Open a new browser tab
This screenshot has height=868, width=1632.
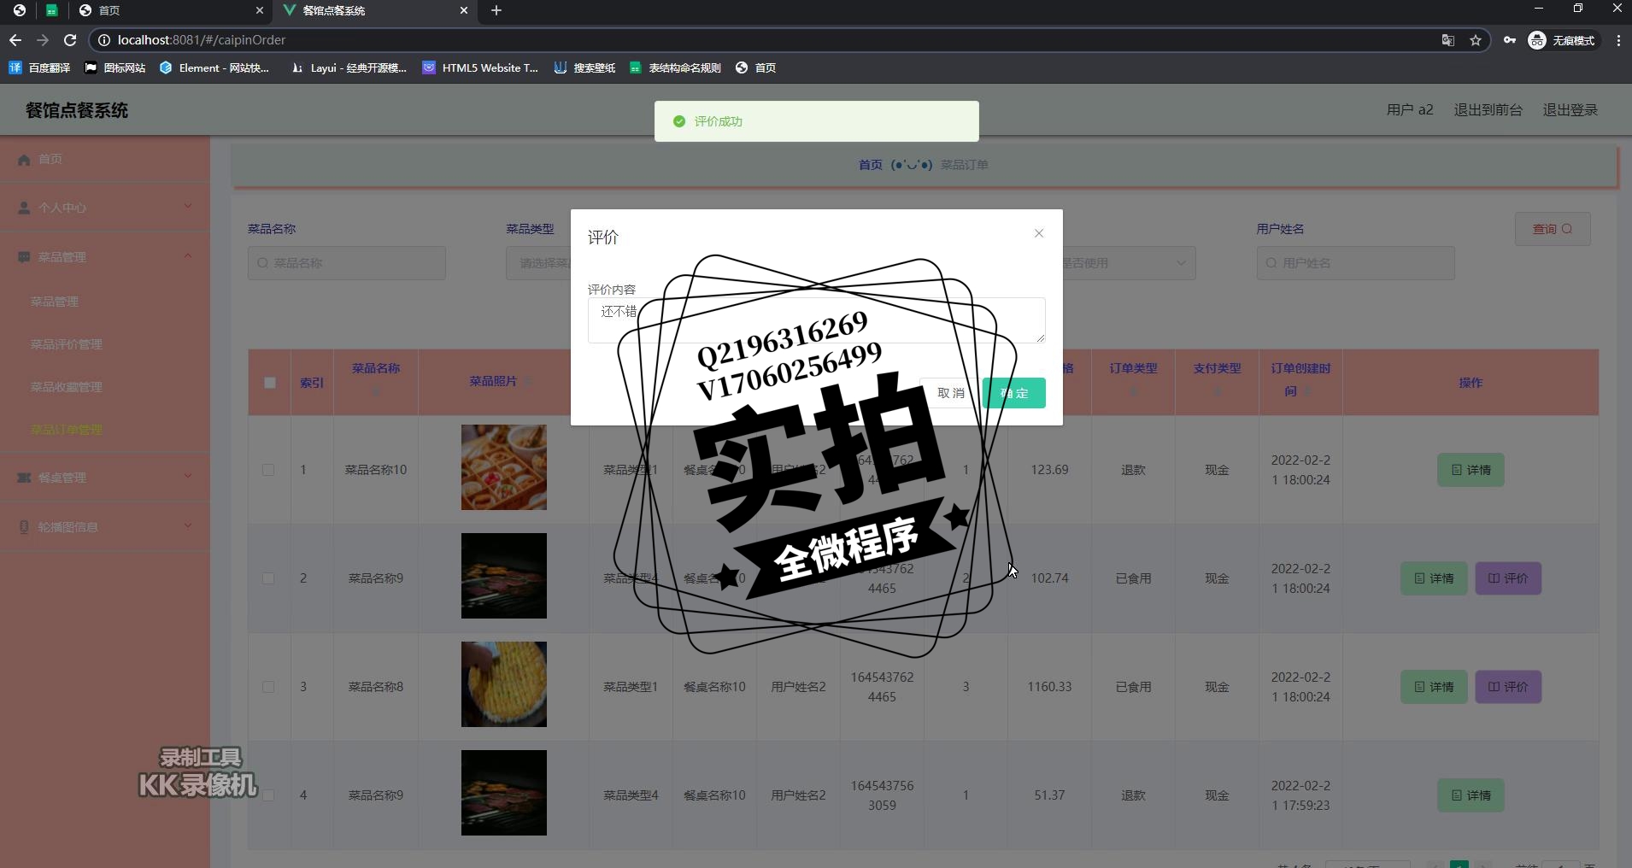tap(496, 10)
